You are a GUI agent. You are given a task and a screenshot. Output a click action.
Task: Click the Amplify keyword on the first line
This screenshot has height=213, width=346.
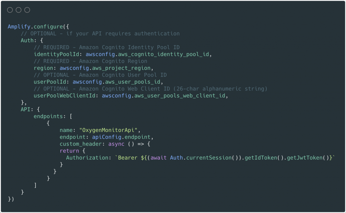(19, 27)
